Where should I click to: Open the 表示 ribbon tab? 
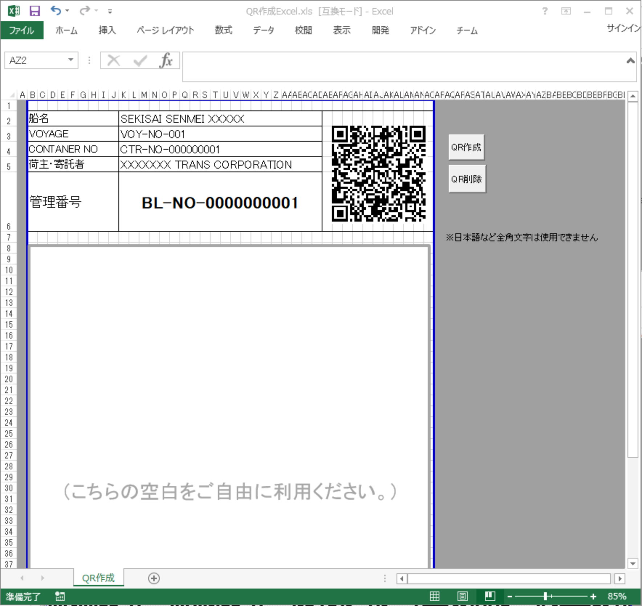point(342,30)
